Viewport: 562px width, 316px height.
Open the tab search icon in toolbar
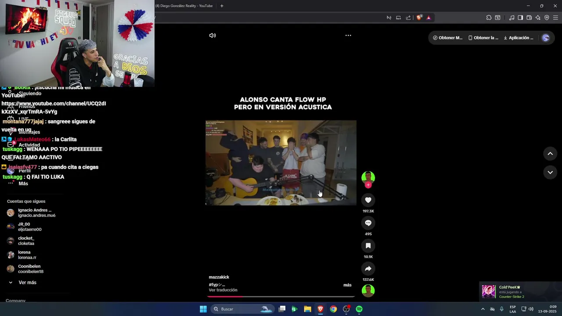pos(497,18)
